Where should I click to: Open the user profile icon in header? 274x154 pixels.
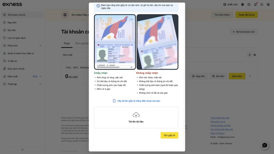pos(268,5)
